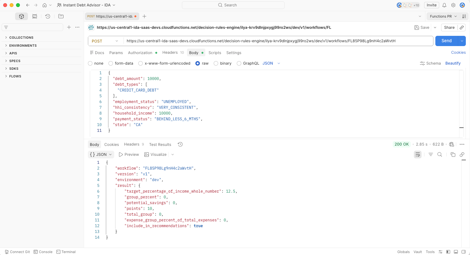Image resolution: width=470 pixels, height=255 pixels.
Task: Open the Cookies link
Action: (458, 52)
